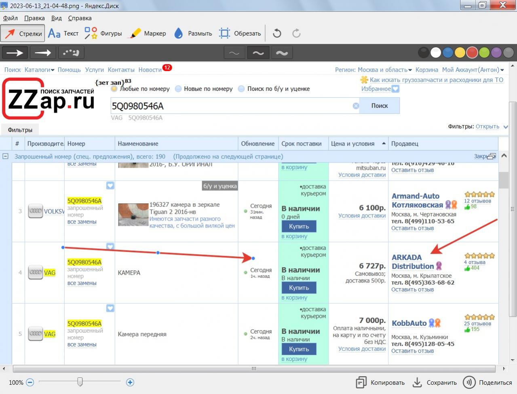Pick the blue color swatch
The width and height of the screenshot is (517, 394).
click(x=447, y=53)
